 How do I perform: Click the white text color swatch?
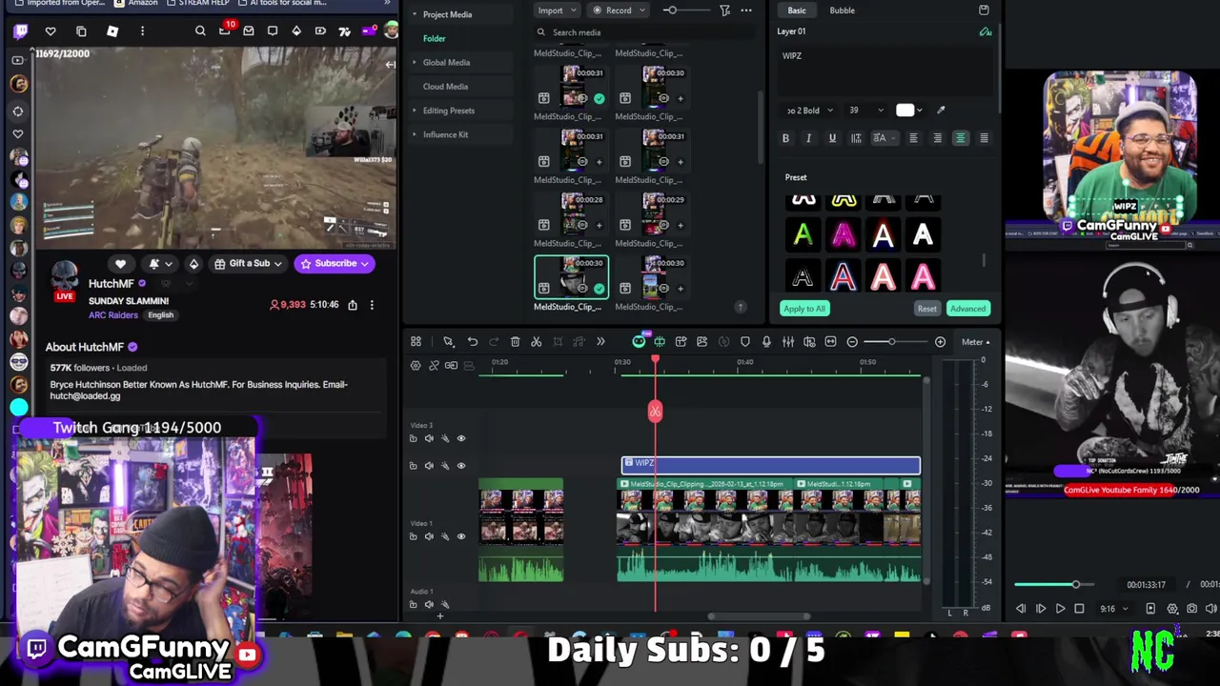pyautogui.click(x=905, y=111)
